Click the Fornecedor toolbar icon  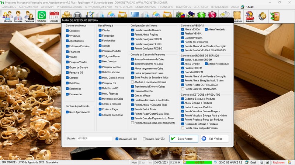tap(18, 16)
